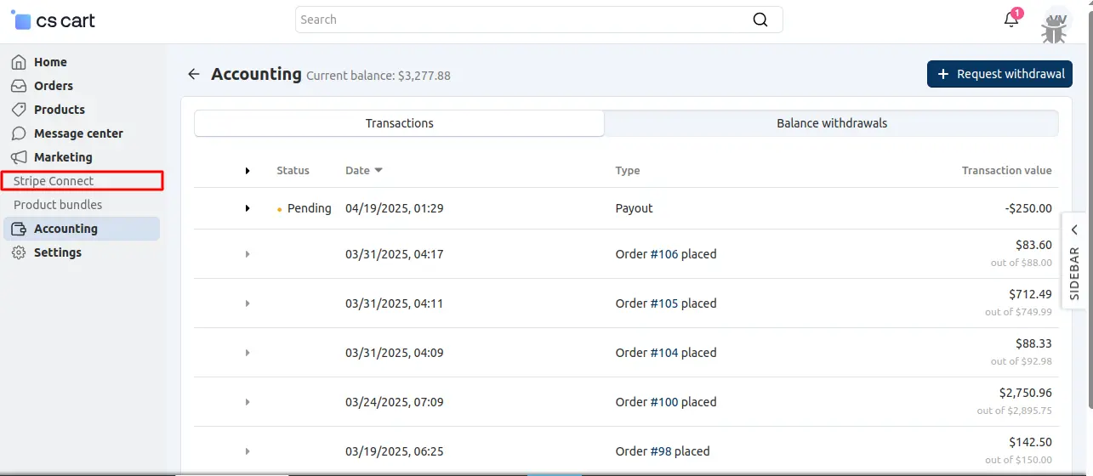The image size is (1093, 476).
Task: Click the plus icon in Request withdrawal
Action: point(942,74)
